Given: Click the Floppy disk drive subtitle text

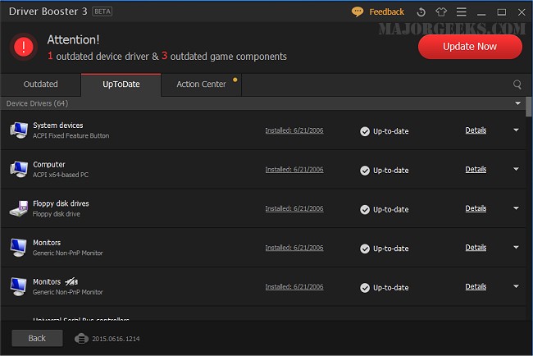Looking at the screenshot, I should point(57,214).
